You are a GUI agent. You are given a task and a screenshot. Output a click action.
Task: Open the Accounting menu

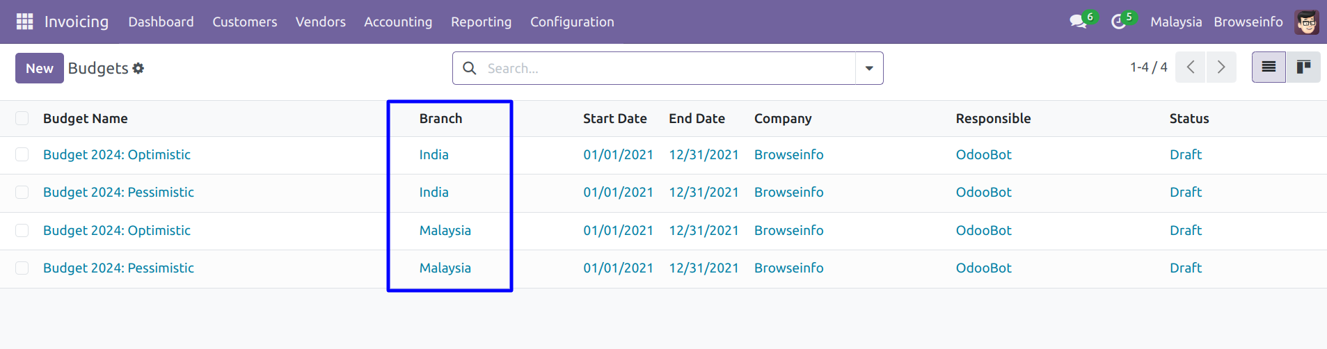(x=398, y=22)
